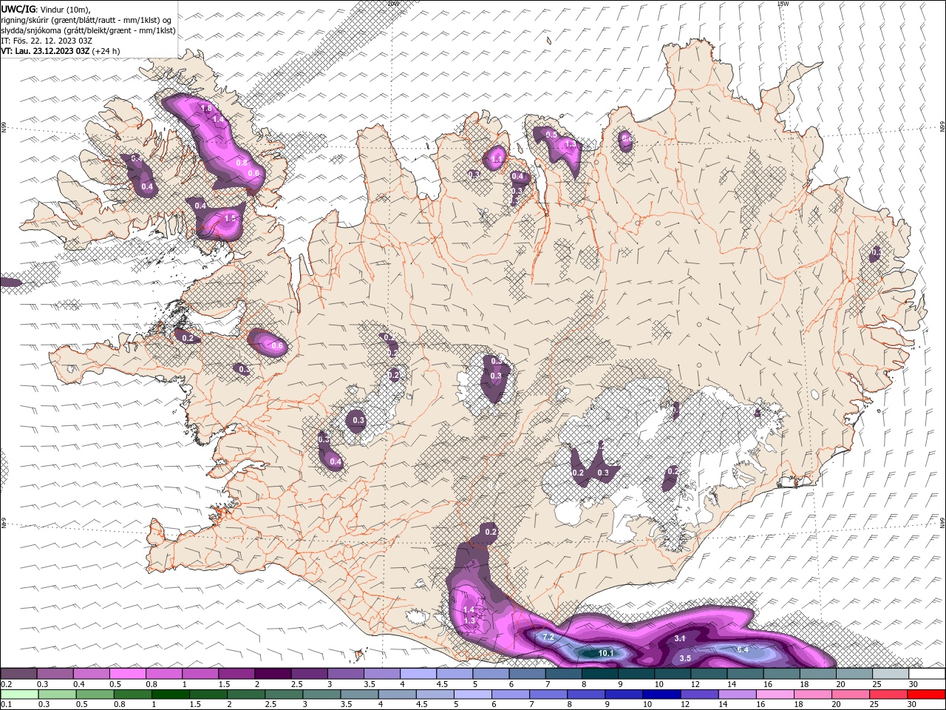This screenshot has height=710, width=946.
Task: Select the upper-row white swatch labeled 30
Action: point(928,673)
